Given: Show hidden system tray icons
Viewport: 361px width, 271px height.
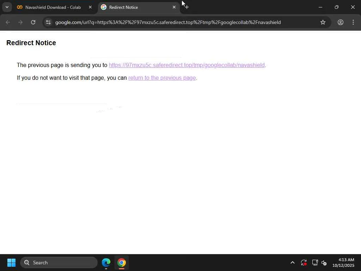Looking at the screenshot, I should [292, 263].
